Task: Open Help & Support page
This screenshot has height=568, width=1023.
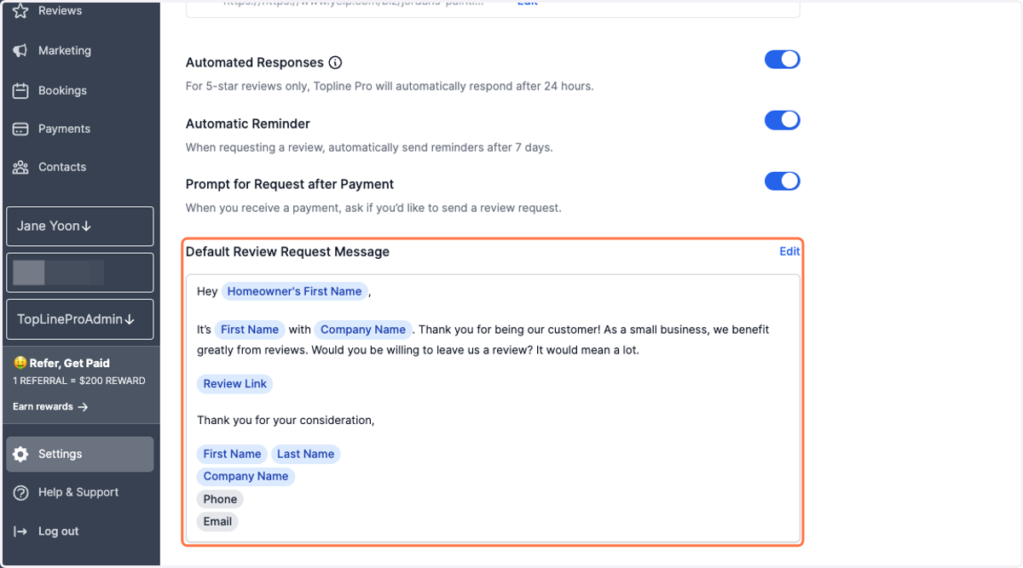Action: click(78, 493)
